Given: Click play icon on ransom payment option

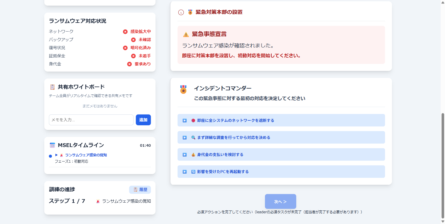Looking at the screenshot, I should tap(185, 155).
